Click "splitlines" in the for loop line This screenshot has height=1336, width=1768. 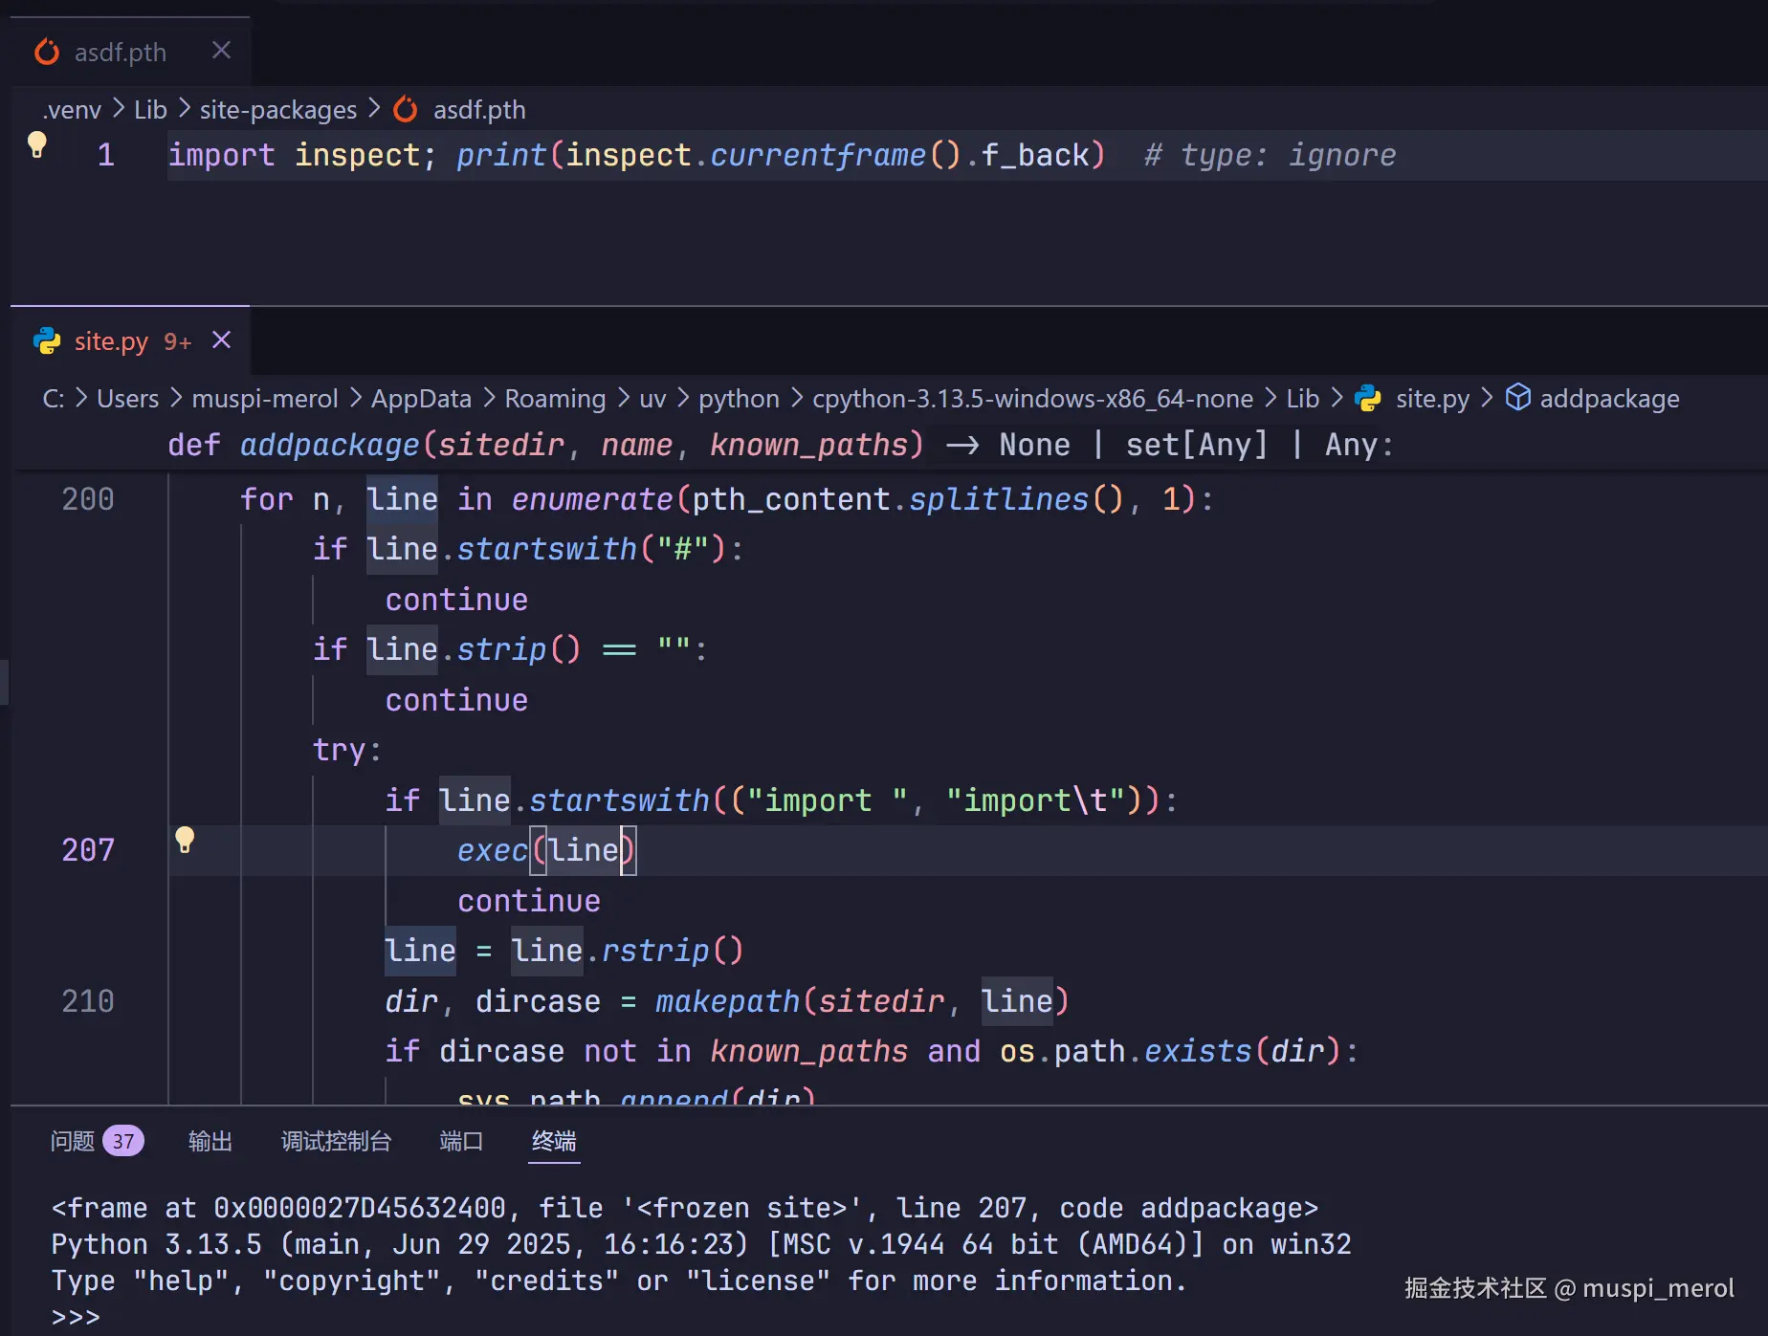[x=999, y=499]
